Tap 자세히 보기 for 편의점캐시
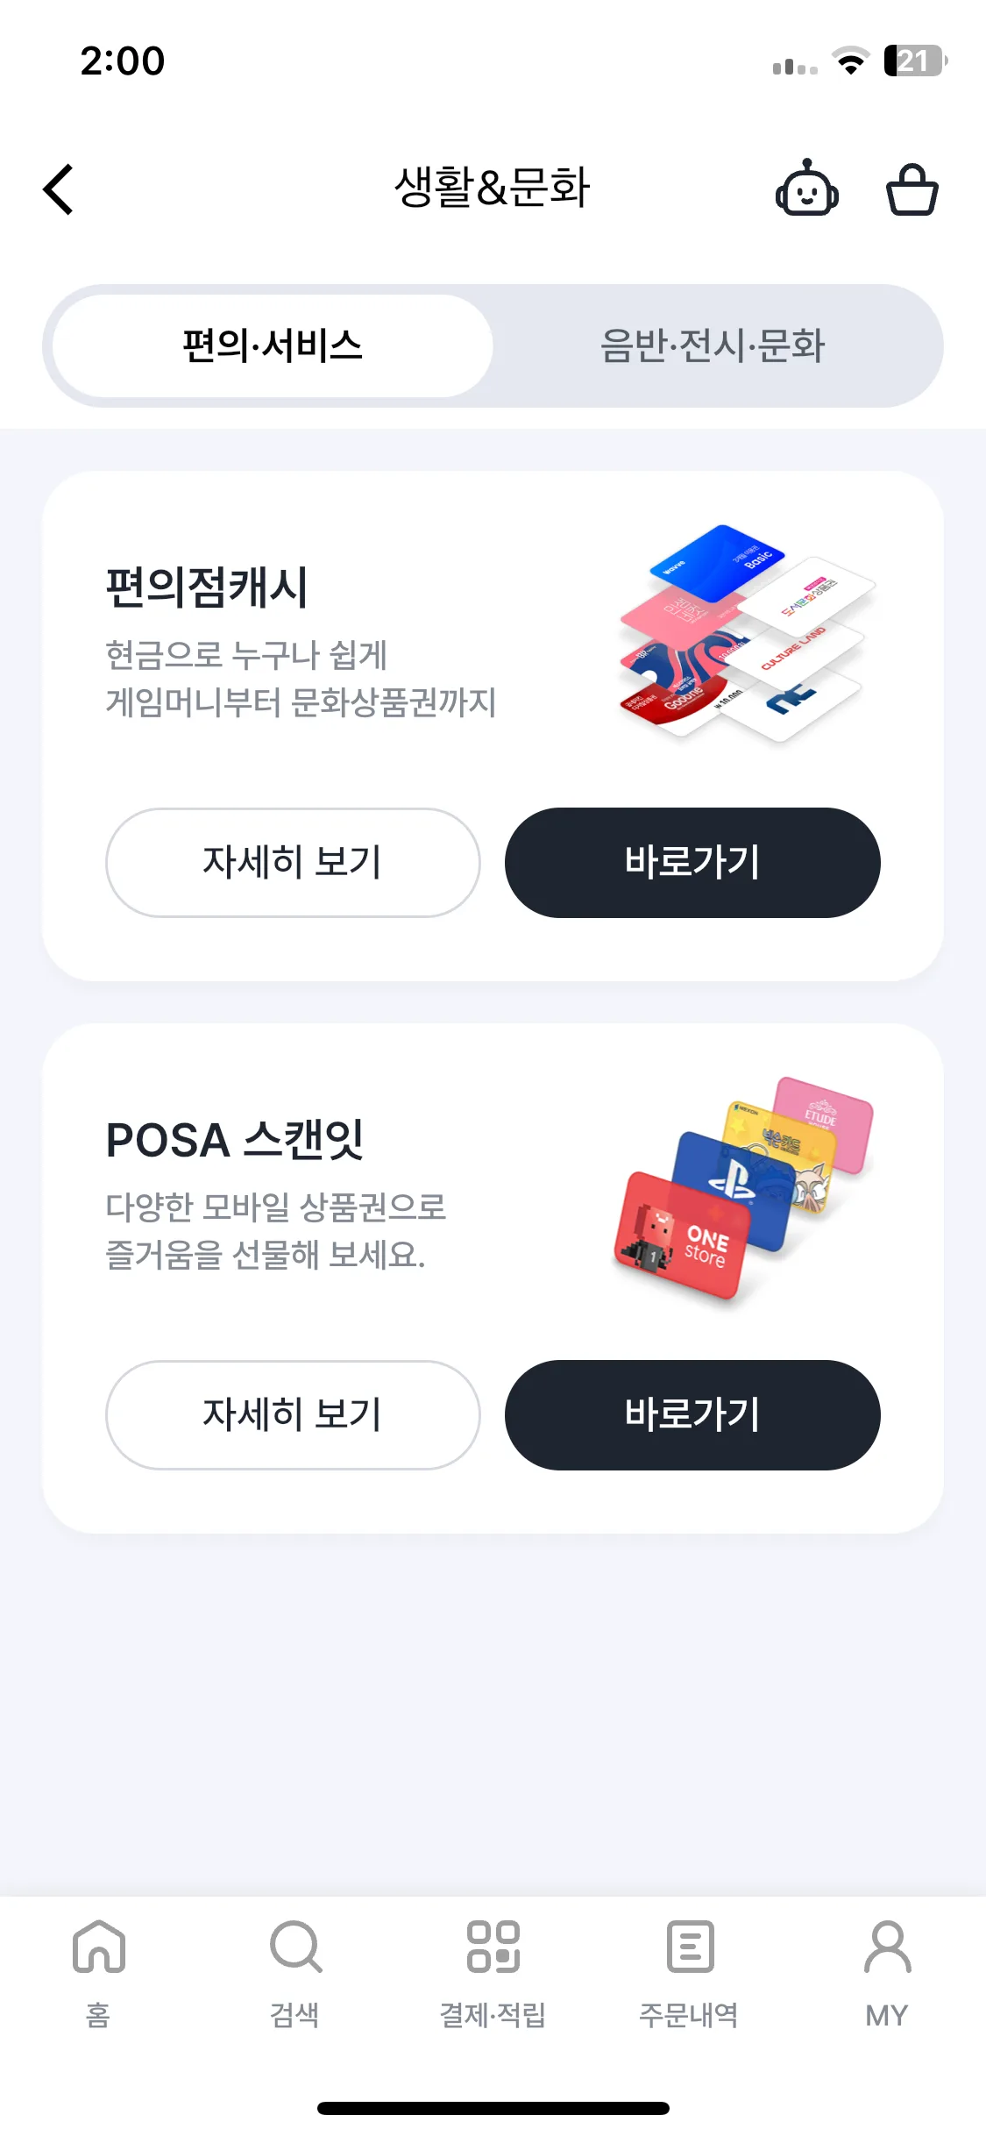986x2136 pixels. pos(293,863)
